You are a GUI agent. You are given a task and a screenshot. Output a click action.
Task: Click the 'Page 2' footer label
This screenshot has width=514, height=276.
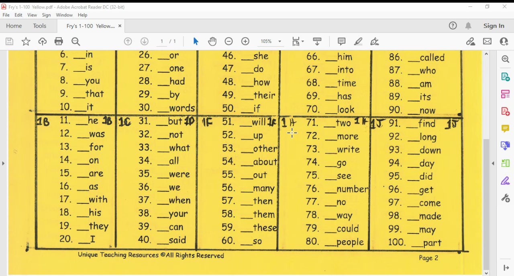[x=428, y=258]
